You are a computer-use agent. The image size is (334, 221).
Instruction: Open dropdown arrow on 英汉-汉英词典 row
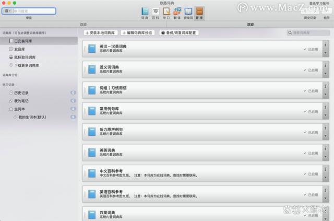tap(326, 53)
